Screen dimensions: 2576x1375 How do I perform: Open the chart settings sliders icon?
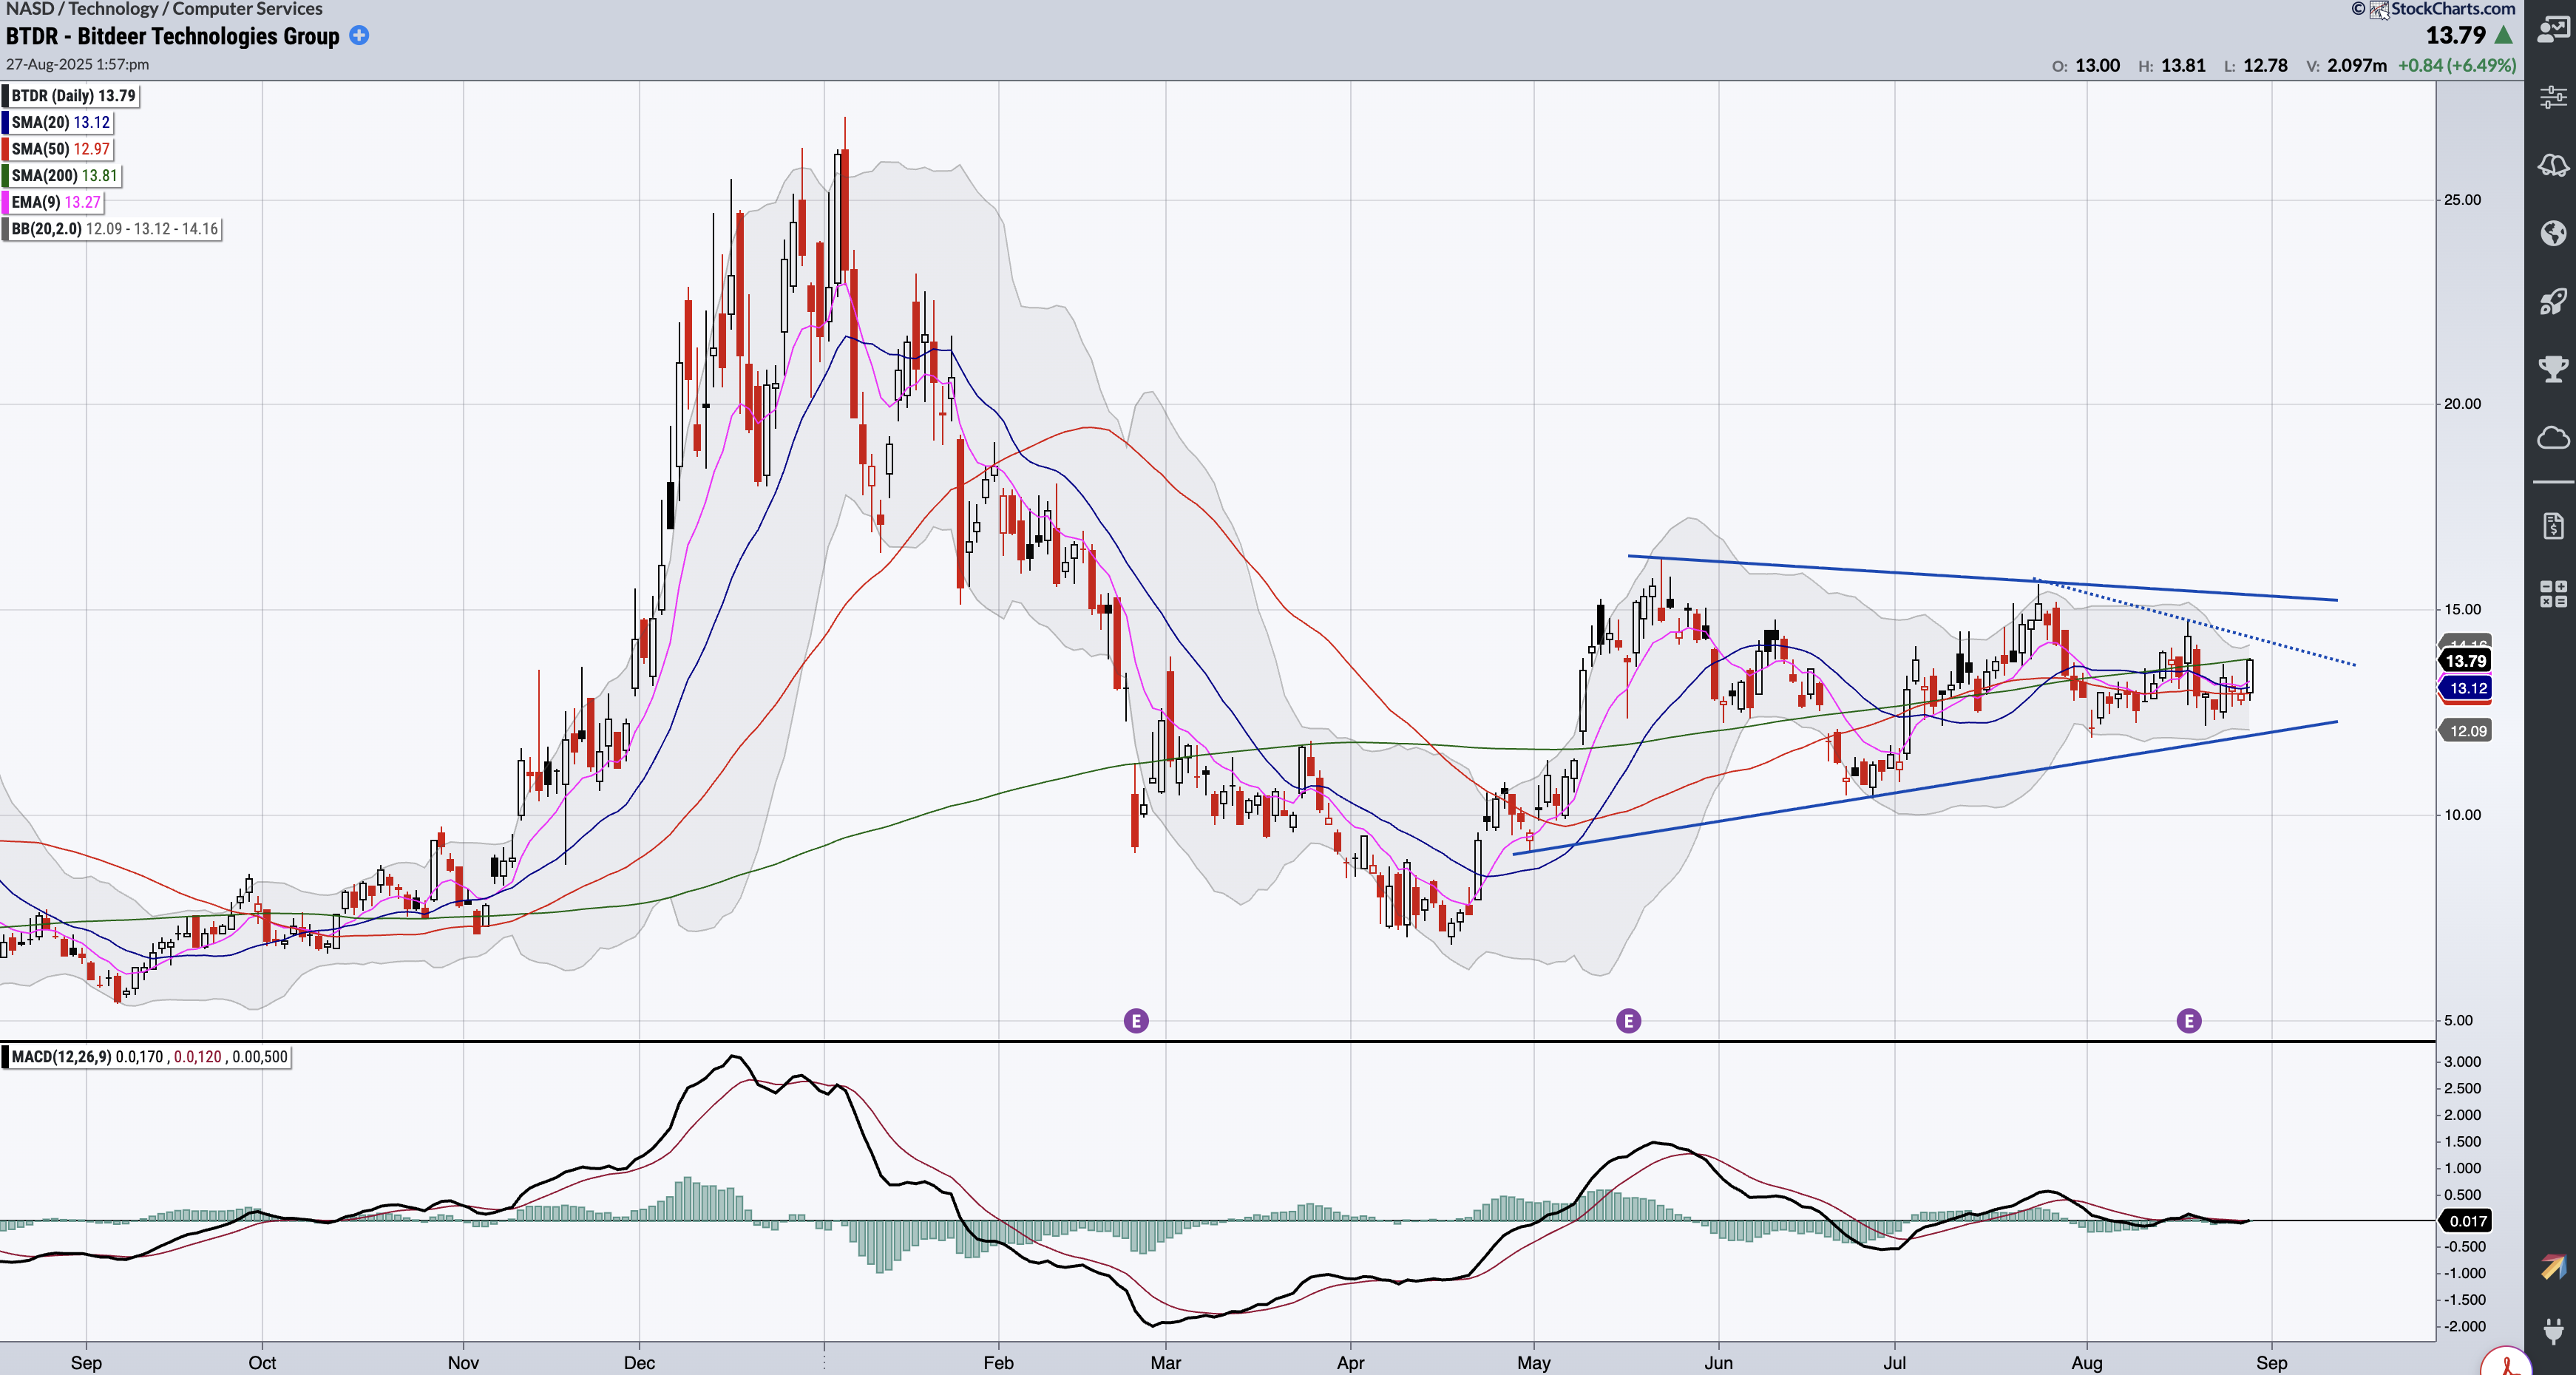2553,97
